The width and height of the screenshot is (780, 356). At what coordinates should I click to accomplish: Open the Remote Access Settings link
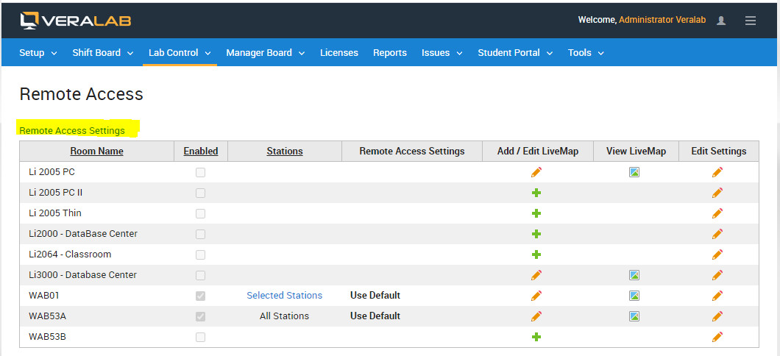tap(72, 131)
